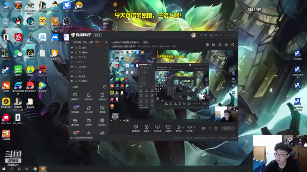Click the notification bell icon

226,44
